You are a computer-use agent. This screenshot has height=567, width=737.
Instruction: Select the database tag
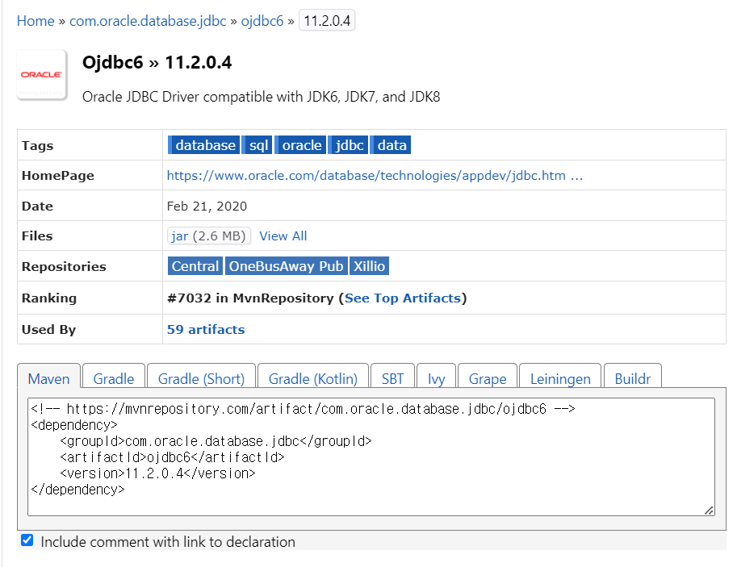coord(204,145)
